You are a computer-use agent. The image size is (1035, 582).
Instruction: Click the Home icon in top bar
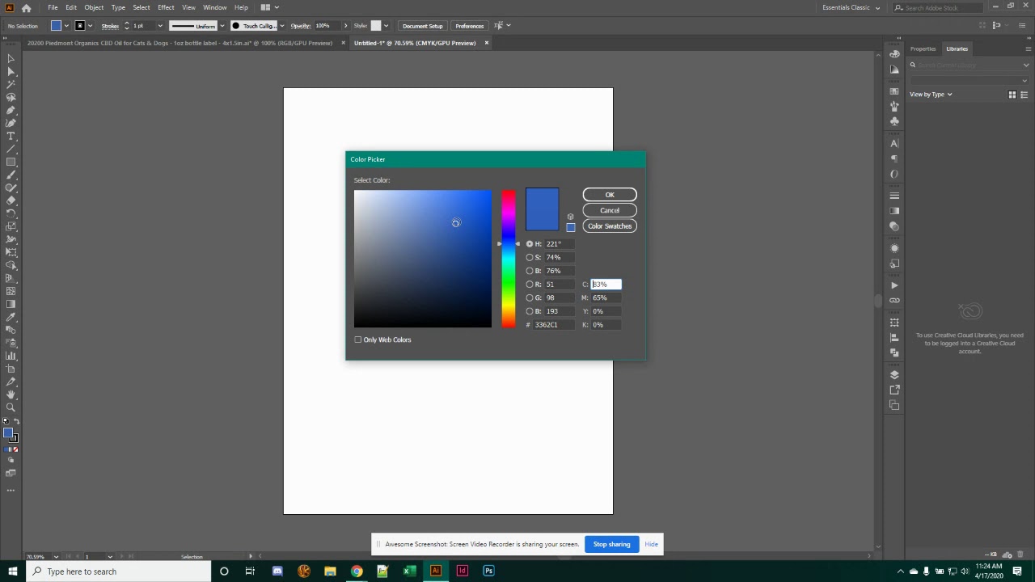tap(26, 7)
